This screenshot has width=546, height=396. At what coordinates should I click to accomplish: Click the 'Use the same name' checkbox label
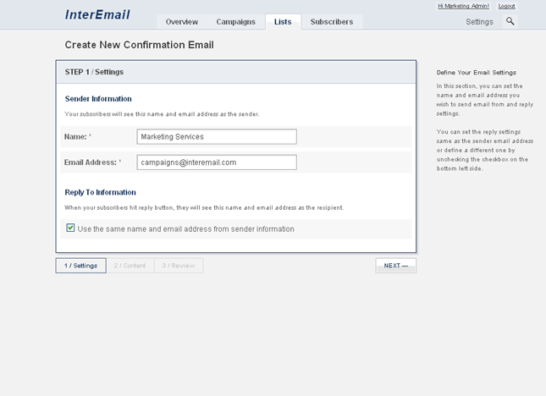pyautogui.click(x=186, y=229)
